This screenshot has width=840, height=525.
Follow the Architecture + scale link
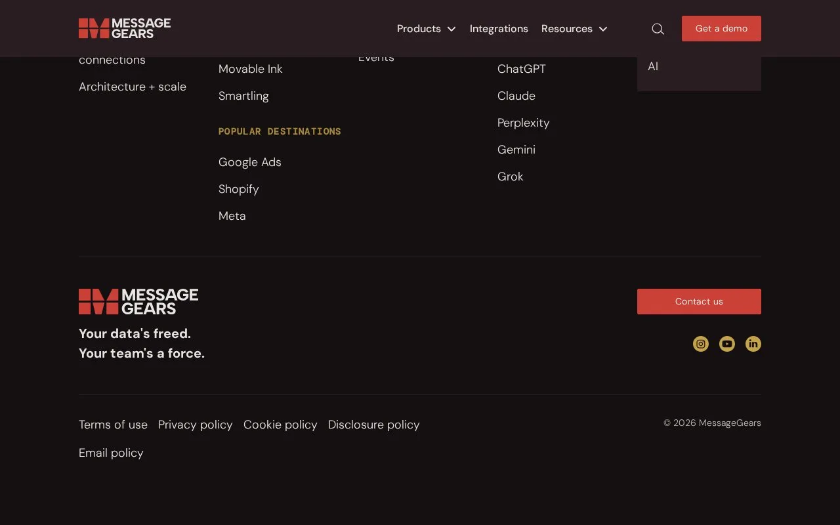pos(133,87)
